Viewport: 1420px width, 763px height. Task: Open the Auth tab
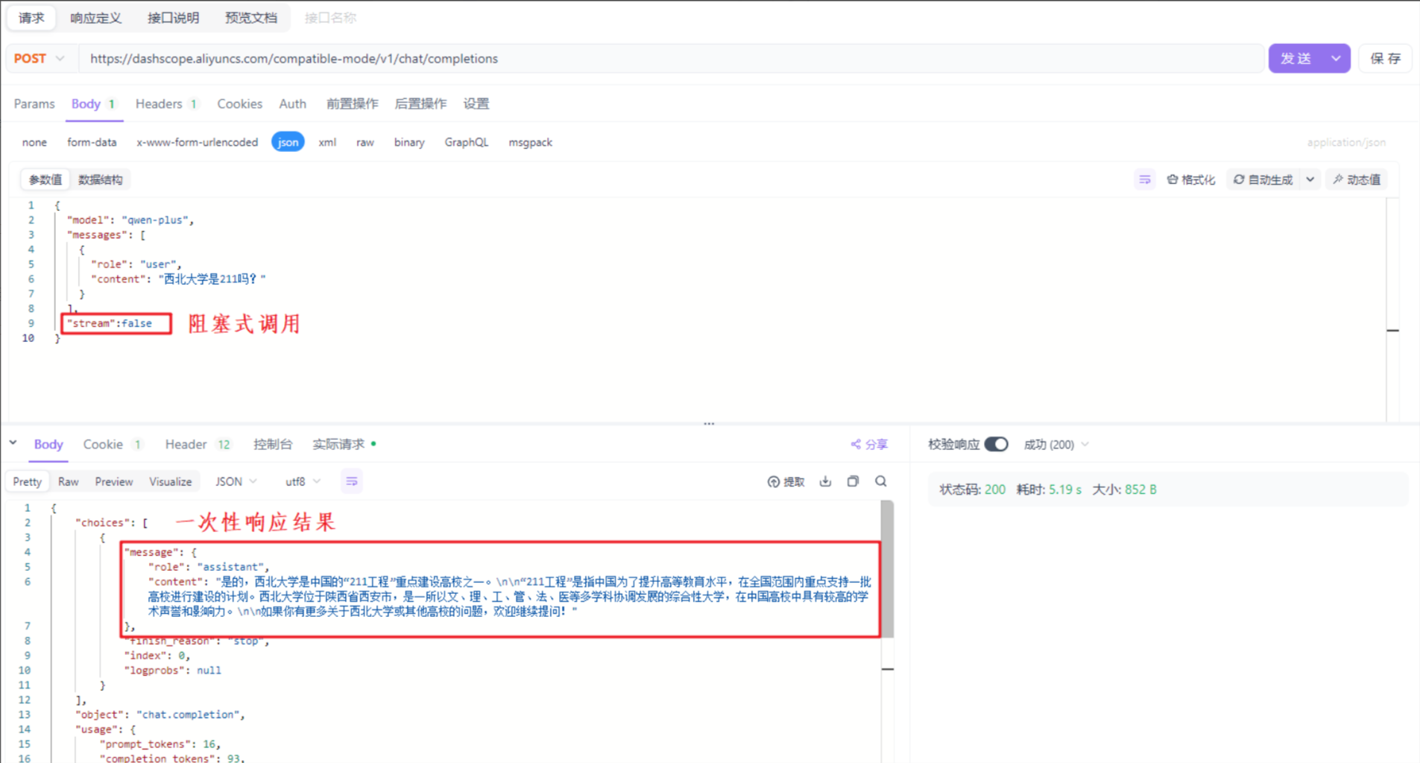click(292, 104)
